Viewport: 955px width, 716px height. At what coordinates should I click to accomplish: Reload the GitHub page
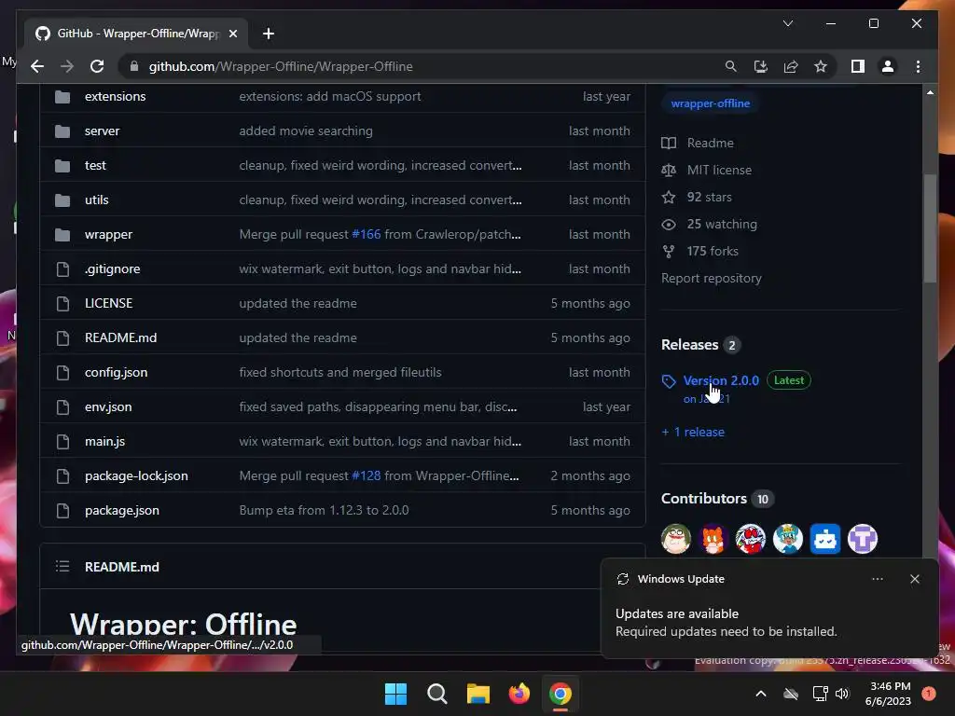tap(97, 66)
